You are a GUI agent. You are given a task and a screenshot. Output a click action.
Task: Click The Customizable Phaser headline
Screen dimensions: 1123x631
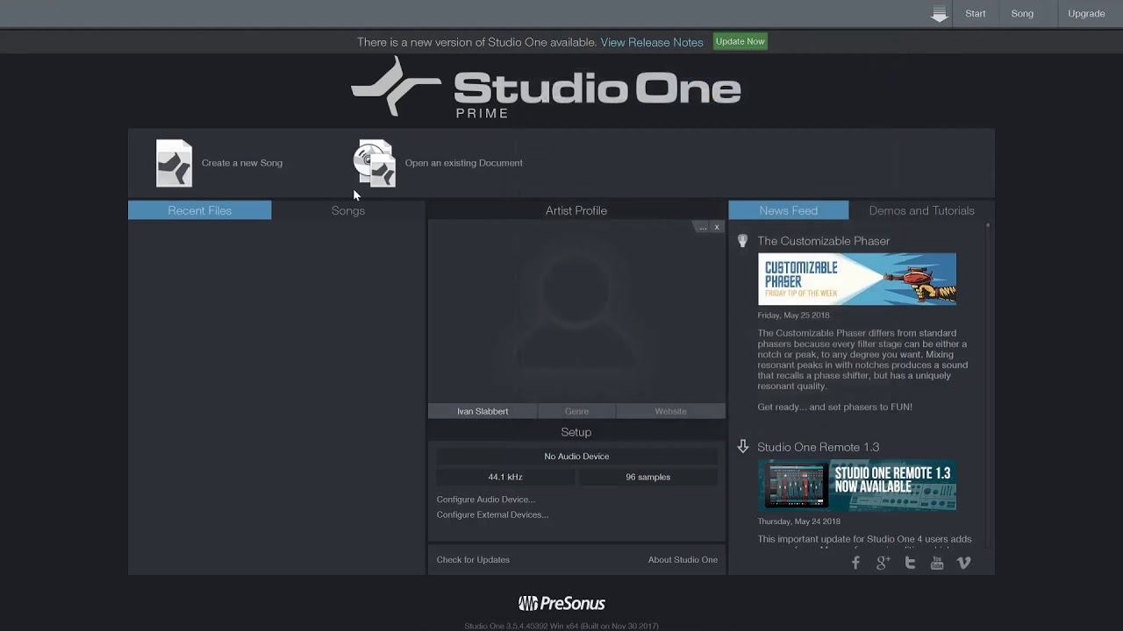[x=823, y=241]
